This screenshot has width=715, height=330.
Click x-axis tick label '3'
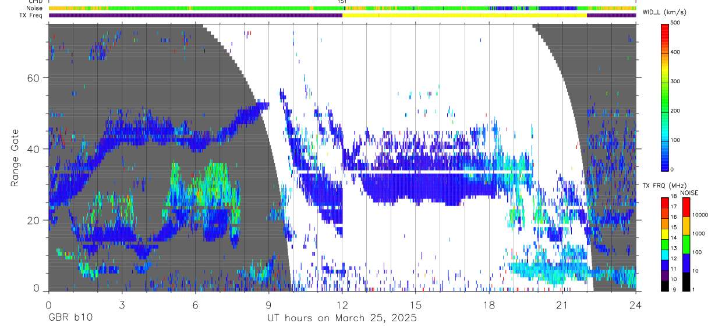click(122, 305)
